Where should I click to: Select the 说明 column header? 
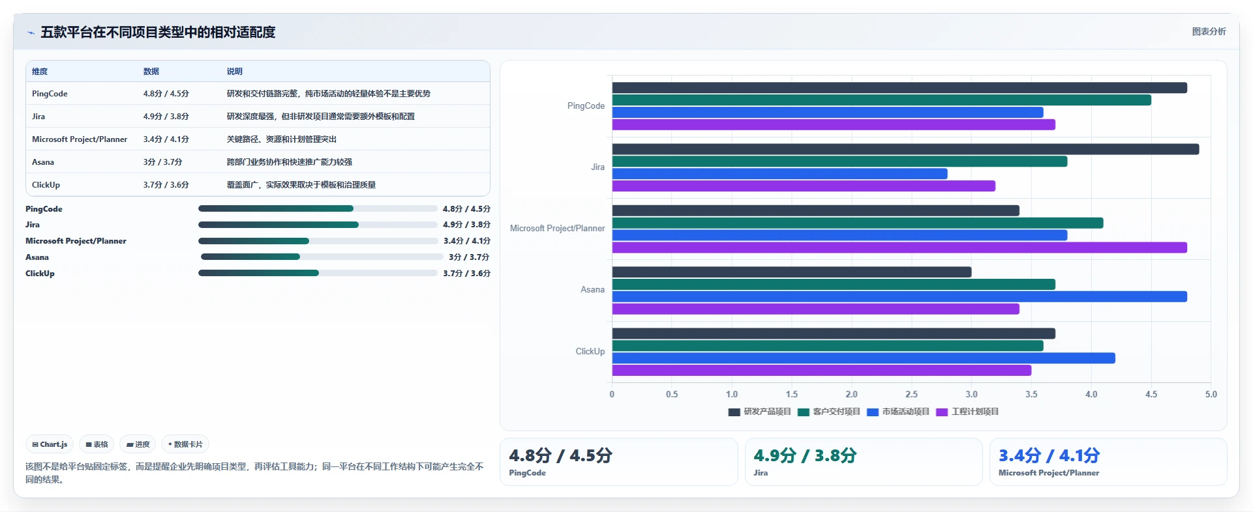pos(235,72)
